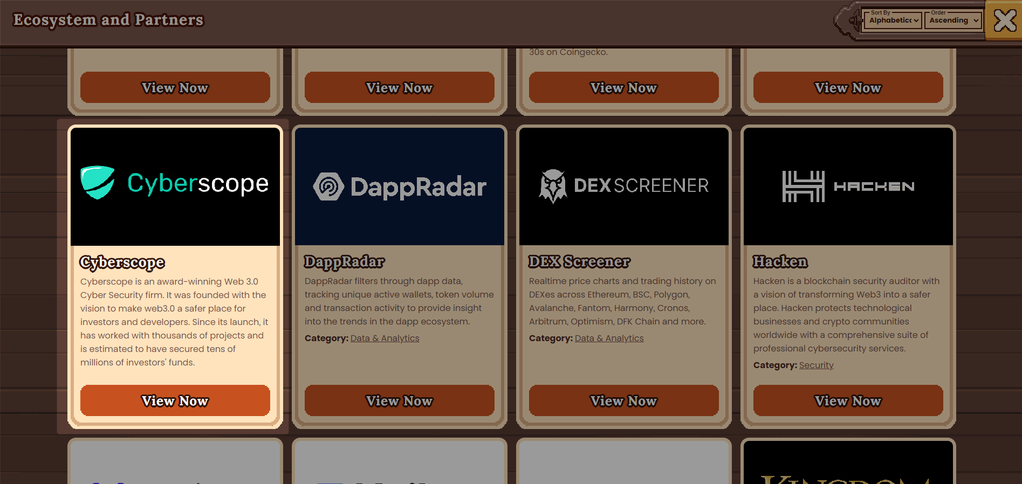Click the Coingecko card's View Now button
The height and width of the screenshot is (484, 1022).
[x=623, y=88]
